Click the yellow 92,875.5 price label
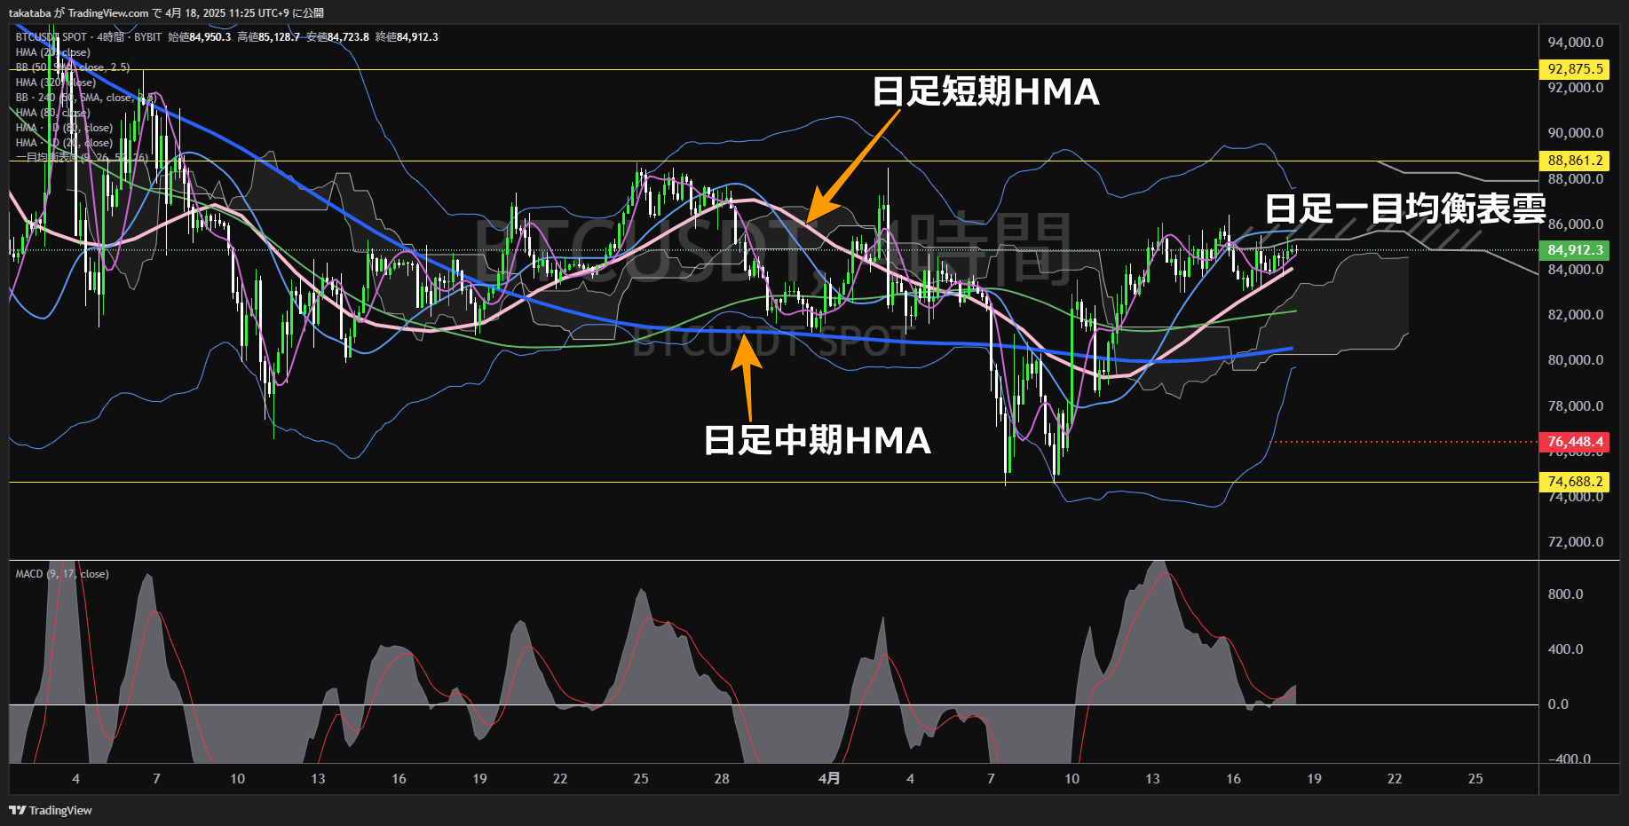The width and height of the screenshot is (1629, 826). tap(1574, 69)
